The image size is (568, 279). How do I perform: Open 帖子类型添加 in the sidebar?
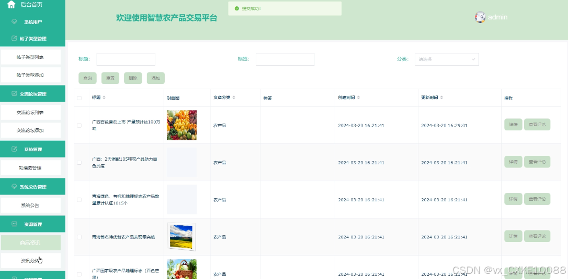[30, 75]
